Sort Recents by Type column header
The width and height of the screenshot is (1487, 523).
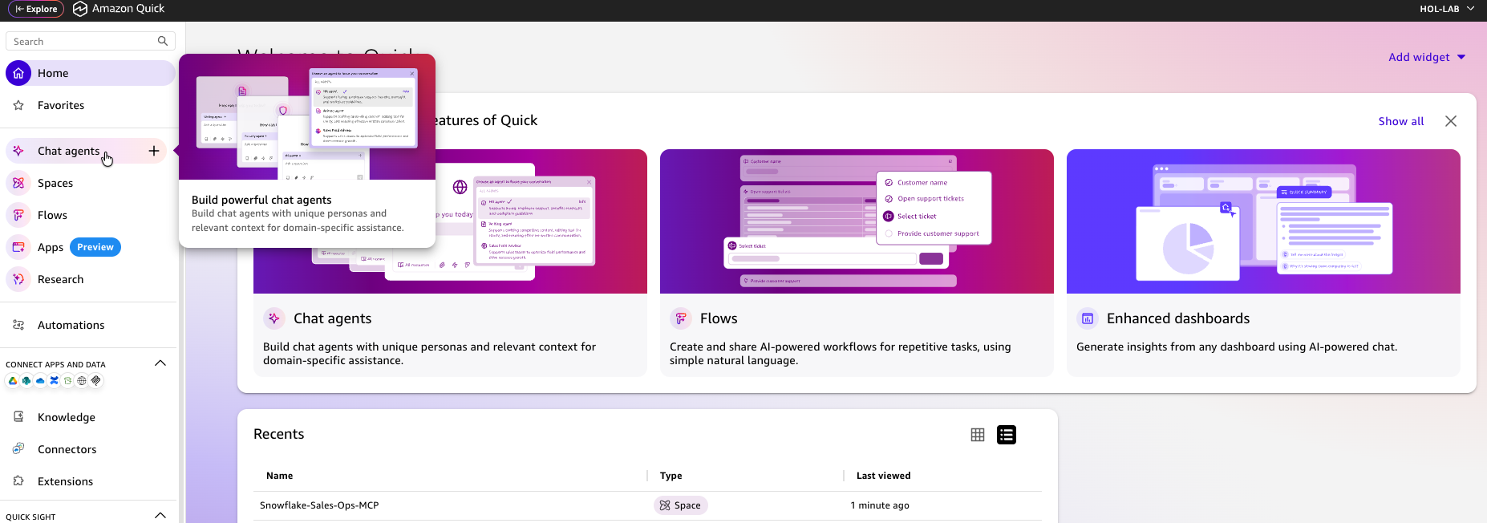pyautogui.click(x=671, y=476)
